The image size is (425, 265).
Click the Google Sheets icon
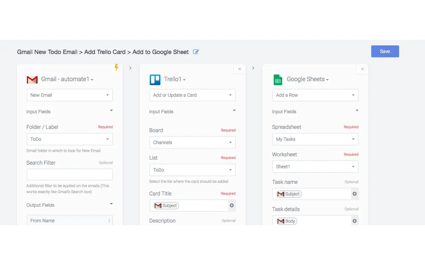coord(278,79)
